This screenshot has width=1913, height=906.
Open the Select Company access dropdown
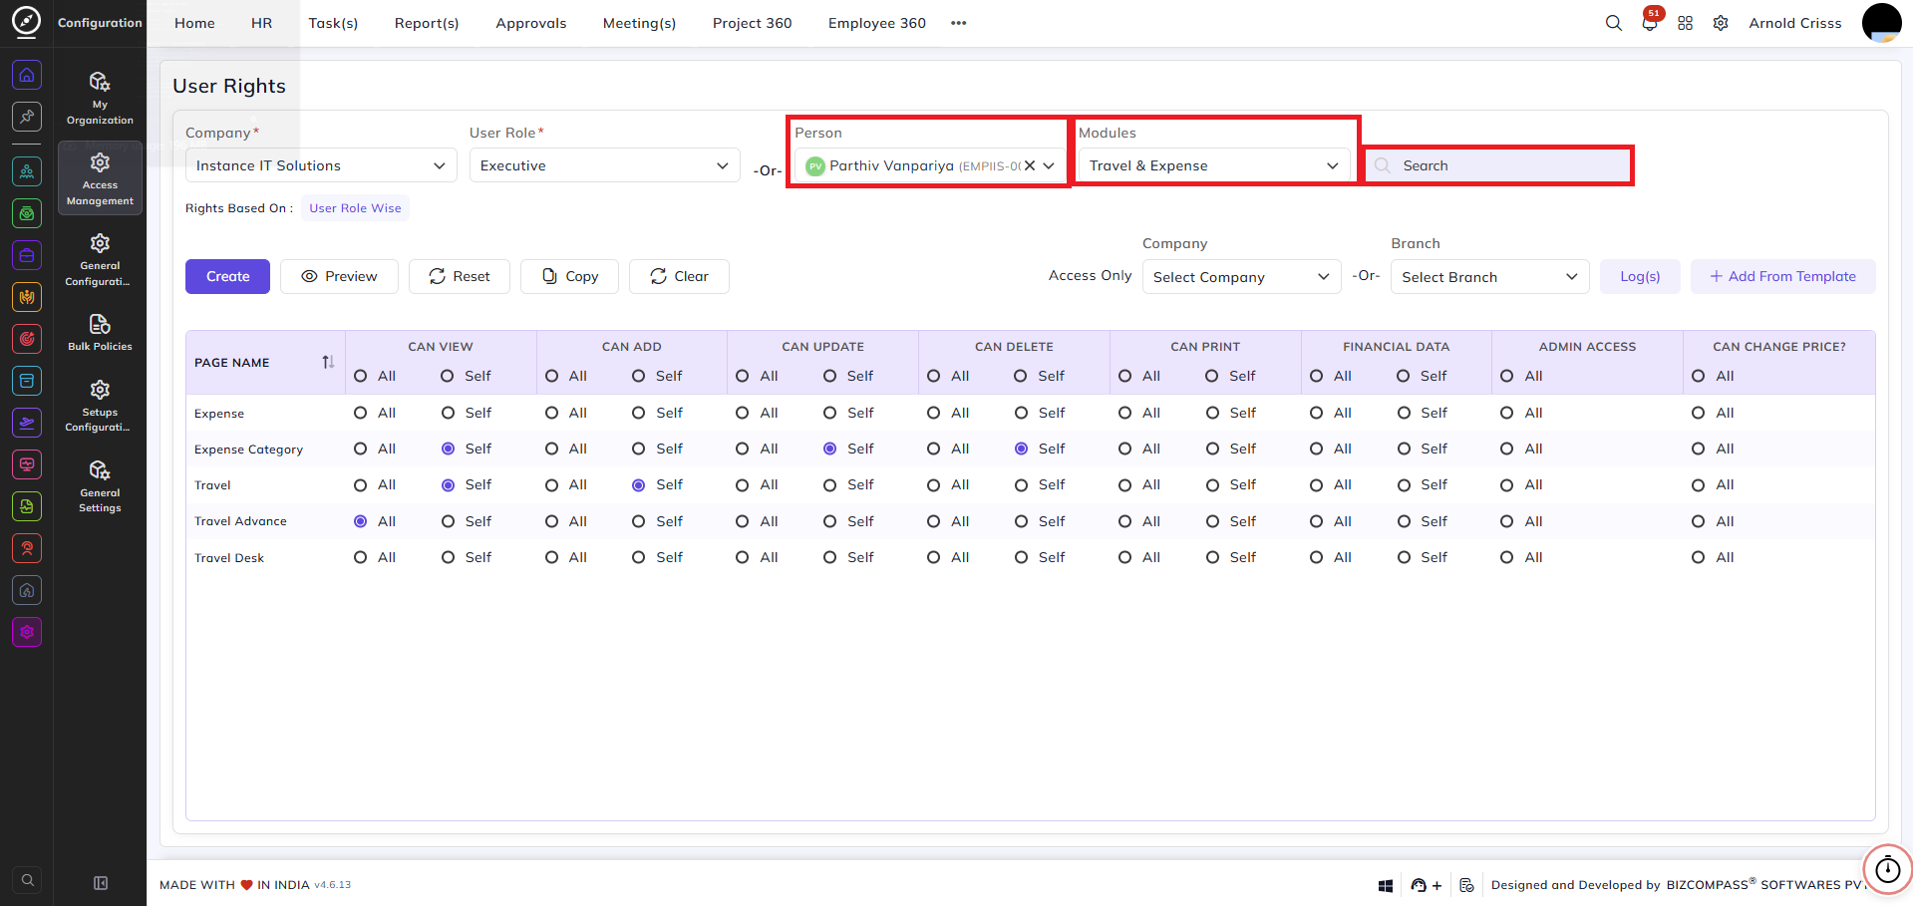point(1242,277)
